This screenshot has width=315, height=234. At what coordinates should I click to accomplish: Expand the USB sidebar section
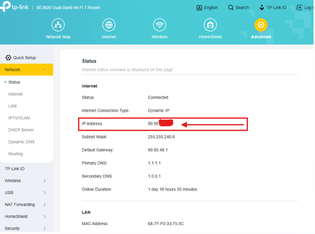(45, 193)
